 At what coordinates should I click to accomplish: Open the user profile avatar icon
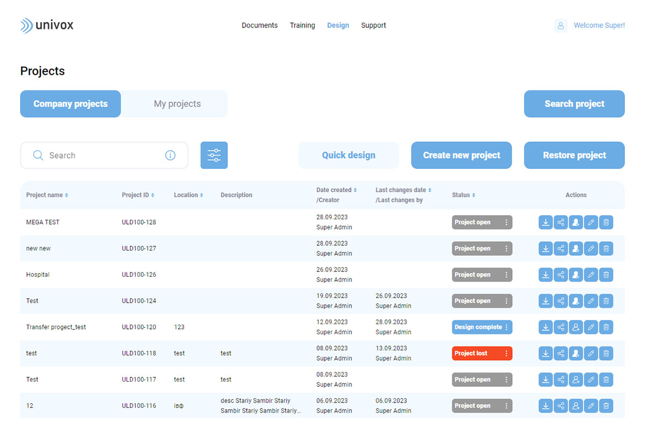(561, 25)
